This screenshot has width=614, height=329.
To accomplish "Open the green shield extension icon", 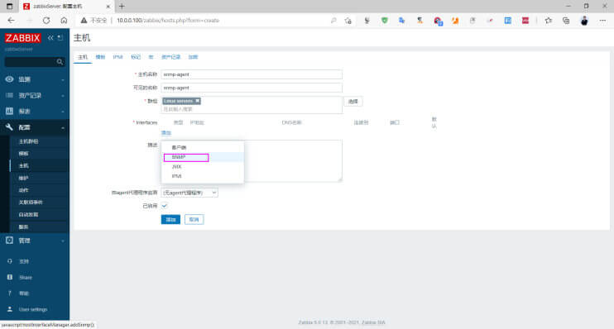I will click(x=385, y=21).
